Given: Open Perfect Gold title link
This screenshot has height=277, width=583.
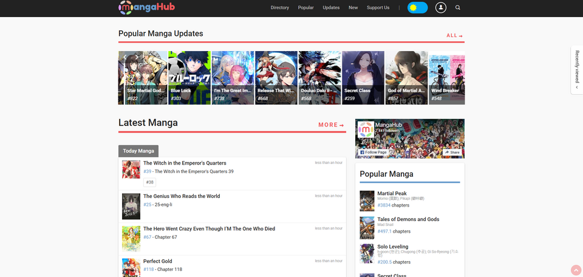Looking at the screenshot, I should 158,261.
